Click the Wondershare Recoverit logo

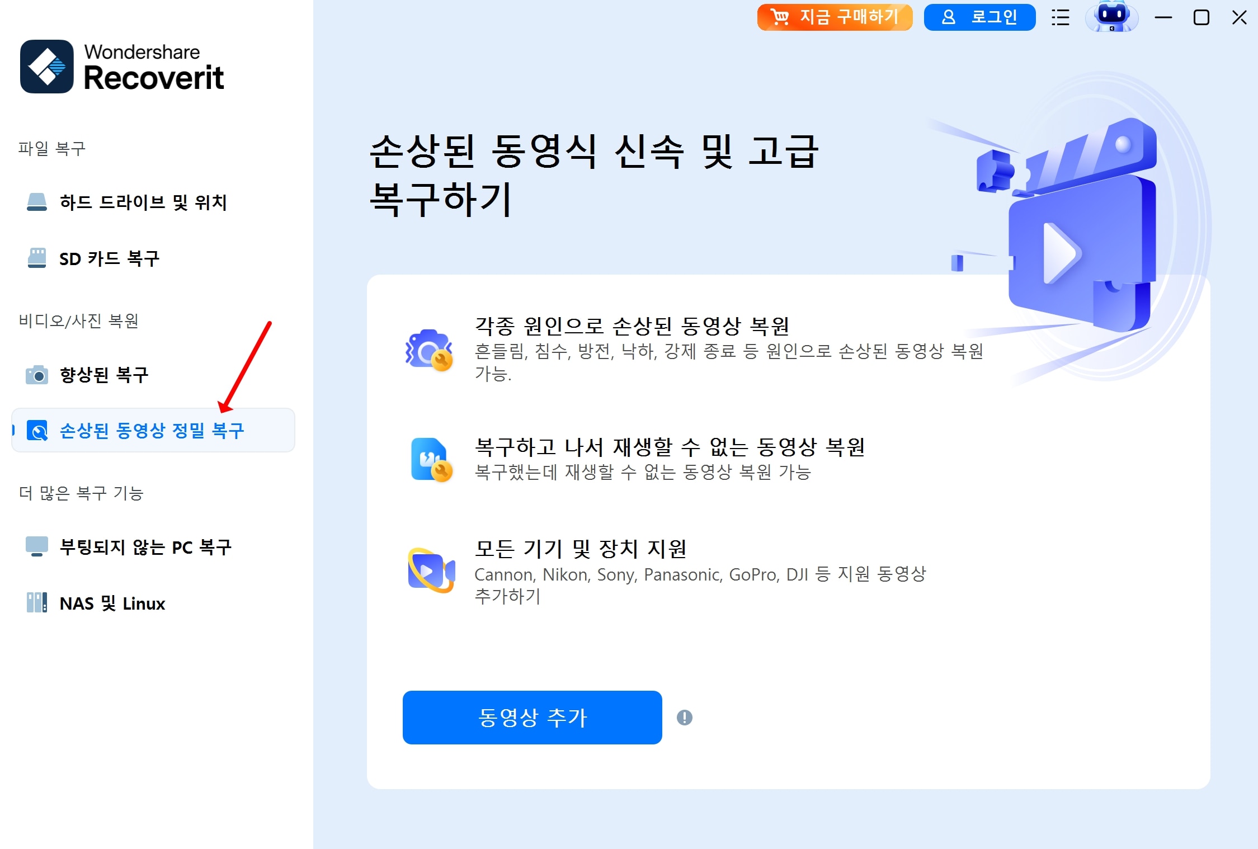(122, 66)
